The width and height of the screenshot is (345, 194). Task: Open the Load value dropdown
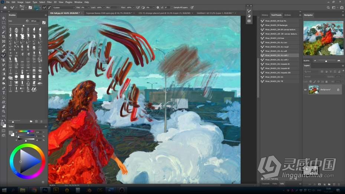[104, 7]
